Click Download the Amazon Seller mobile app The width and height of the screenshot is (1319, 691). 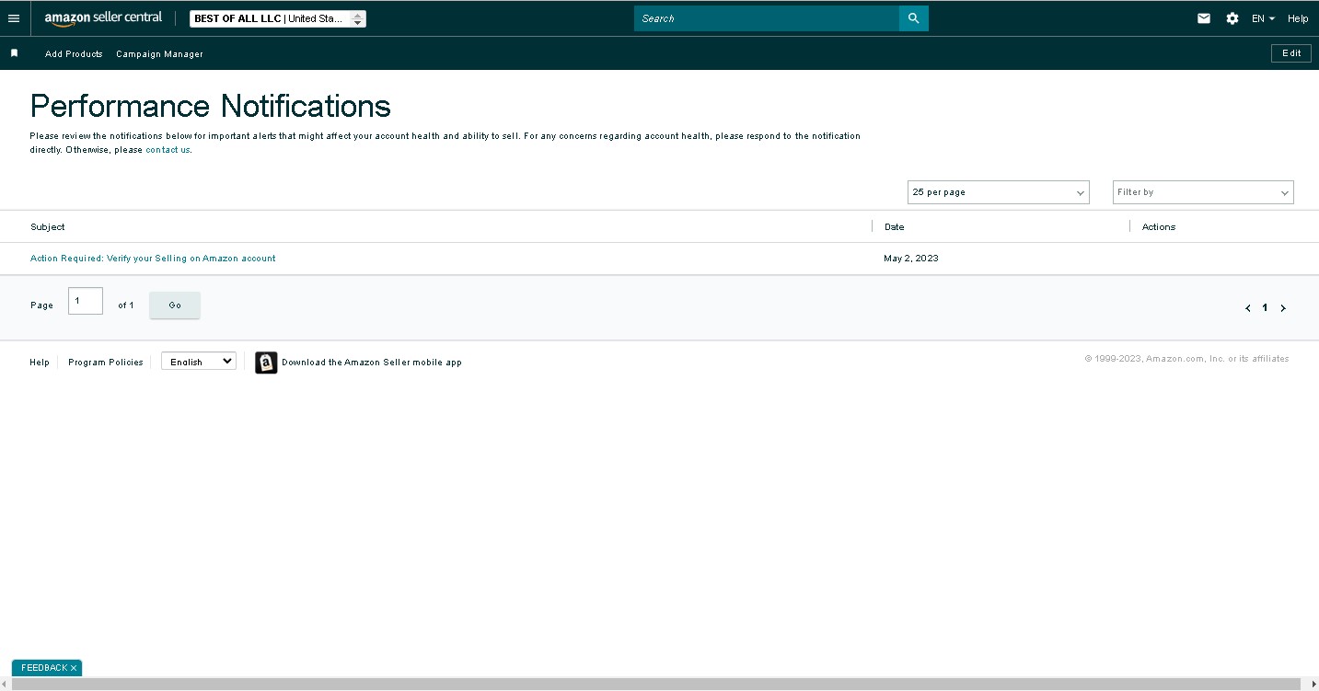(372, 363)
